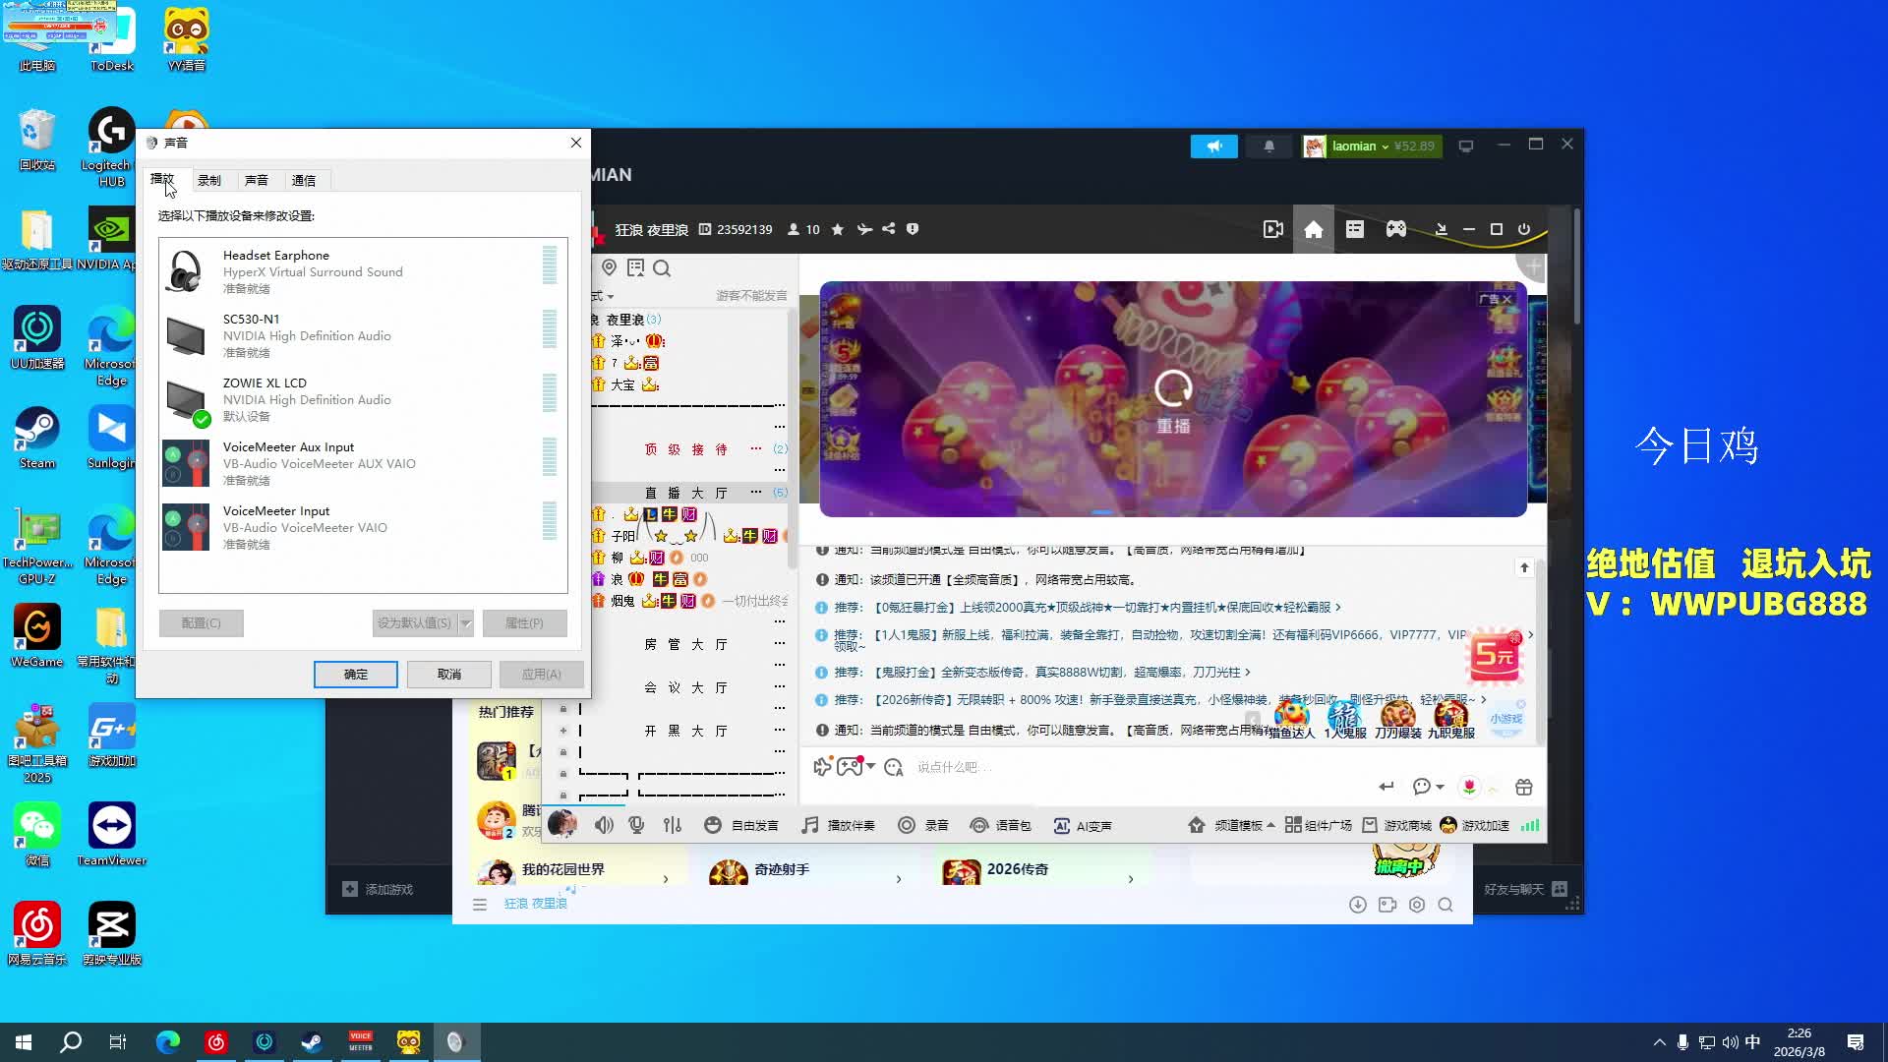The height and width of the screenshot is (1062, 1888).
Task: Open the AI变声 voice changer
Action: 1083,826
